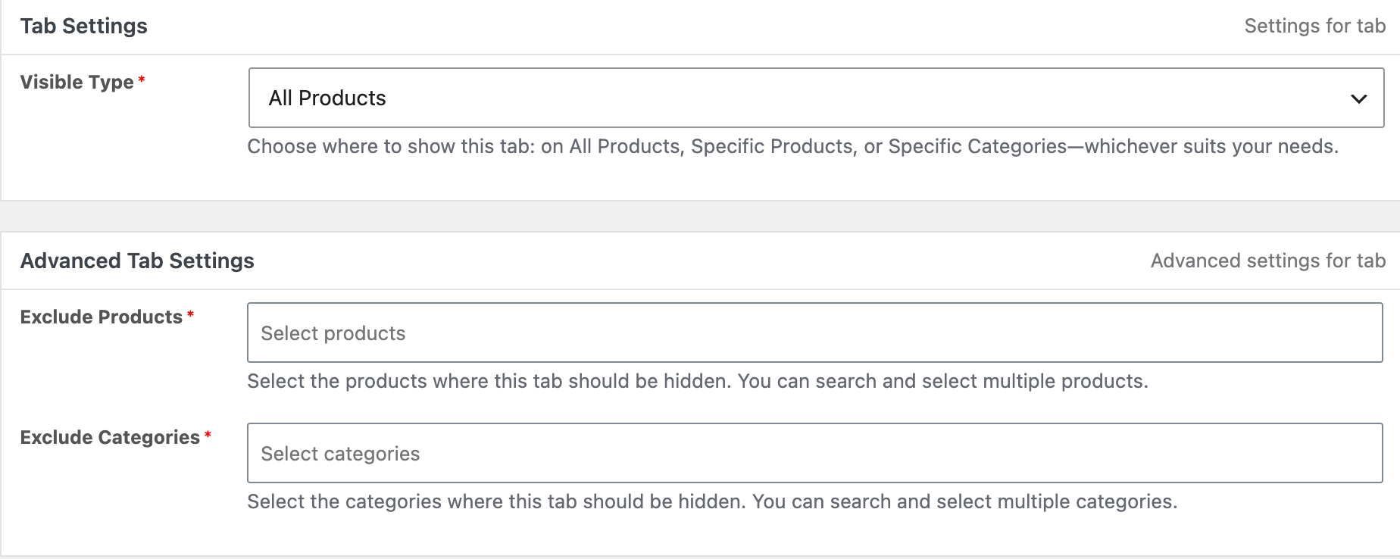The width and height of the screenshot is (1400, 559).
Task: Click the Tab Settings panel heading
Action: pos(84,26)
